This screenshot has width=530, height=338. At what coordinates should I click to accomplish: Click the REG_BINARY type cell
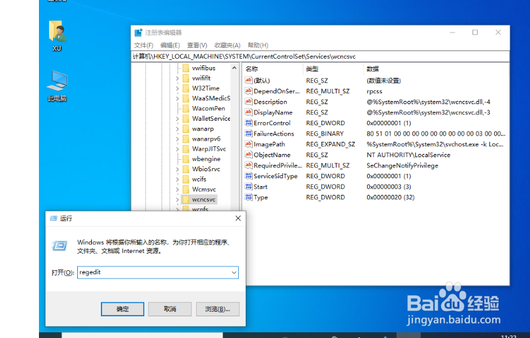(x=325, y=134)
